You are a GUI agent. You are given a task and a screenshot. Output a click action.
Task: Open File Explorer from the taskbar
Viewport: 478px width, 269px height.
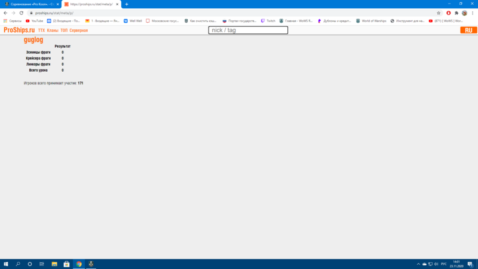pyautogui.click(x=54, y=264)
